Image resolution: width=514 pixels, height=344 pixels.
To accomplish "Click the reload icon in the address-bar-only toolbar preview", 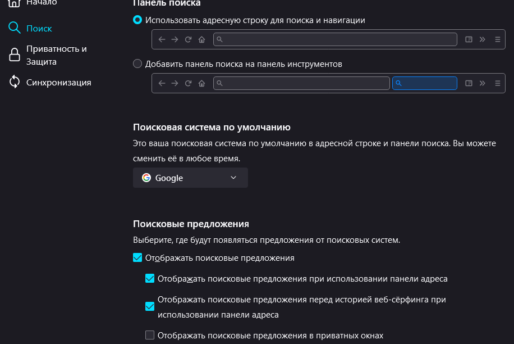I will click(188, 39).
